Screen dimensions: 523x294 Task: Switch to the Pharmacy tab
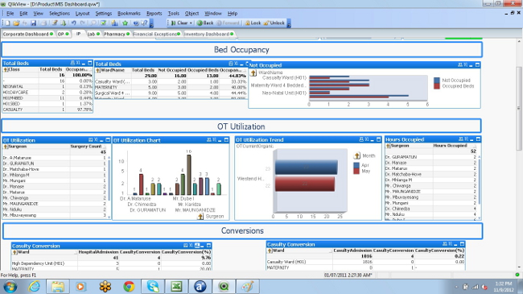coord(117,34)
